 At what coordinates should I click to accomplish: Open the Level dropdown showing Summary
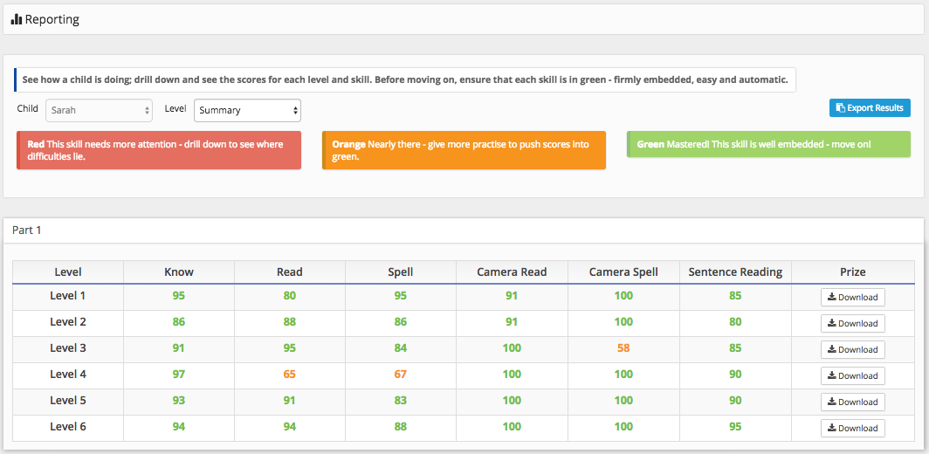248,110
